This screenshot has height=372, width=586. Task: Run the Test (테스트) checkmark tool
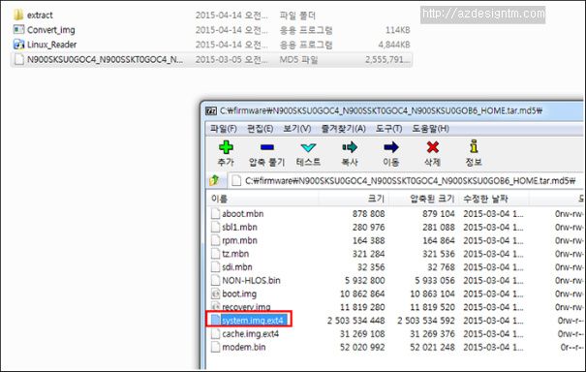tap(308, 147)
